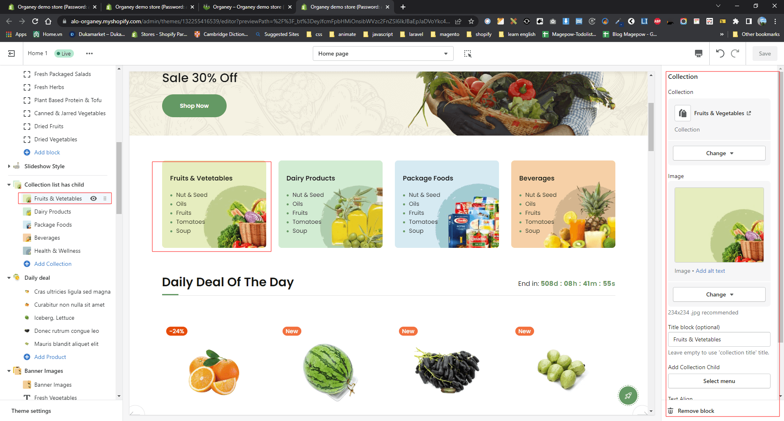Toggle the inspector selection tool icon
The height and width of the screenshot is (421, 784).
point(468,53)
